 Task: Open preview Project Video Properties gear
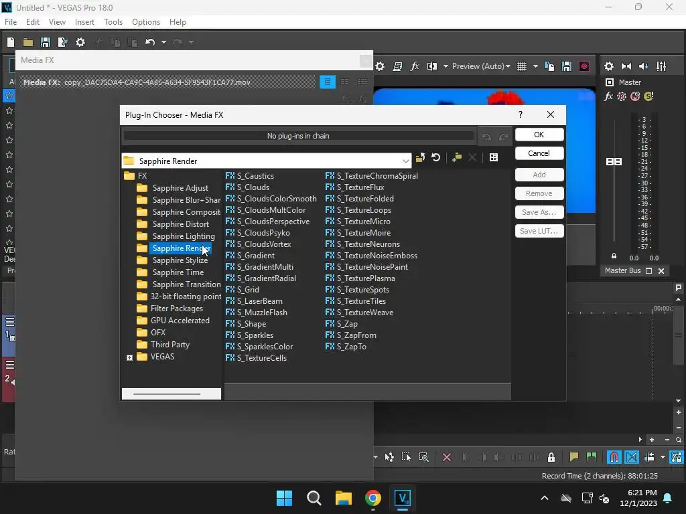380,66
